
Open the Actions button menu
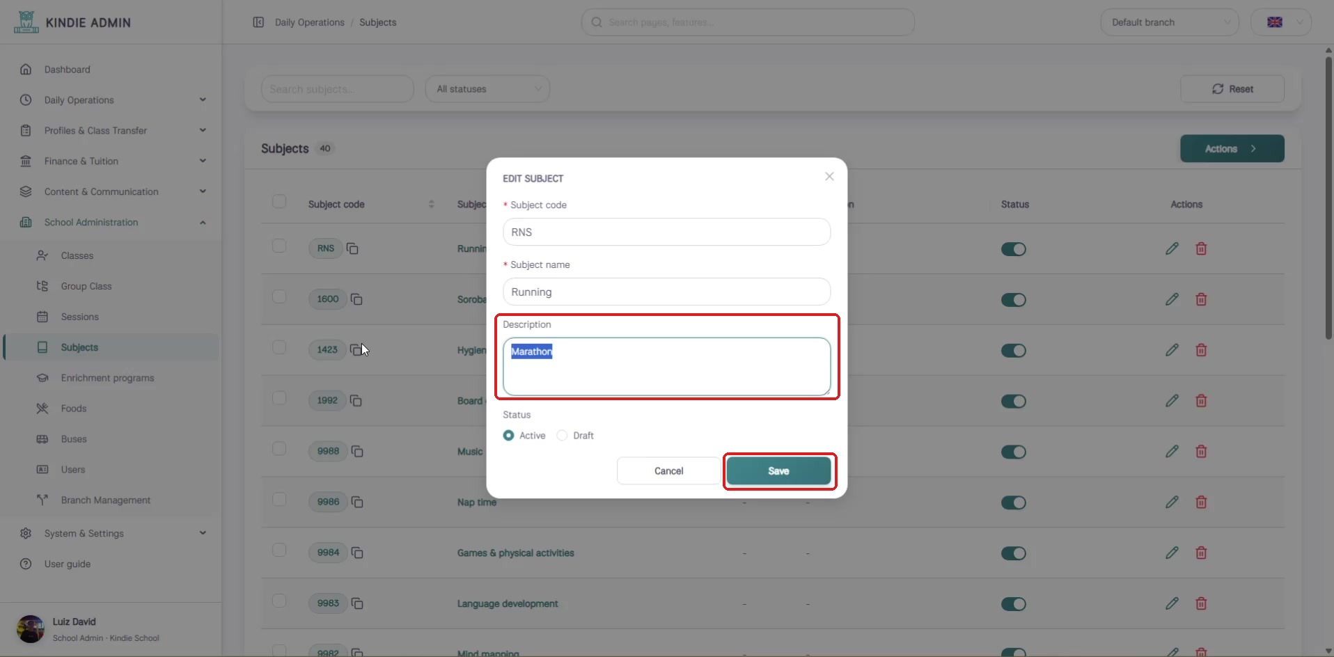pyautogui.click(x=1232, y=149)
